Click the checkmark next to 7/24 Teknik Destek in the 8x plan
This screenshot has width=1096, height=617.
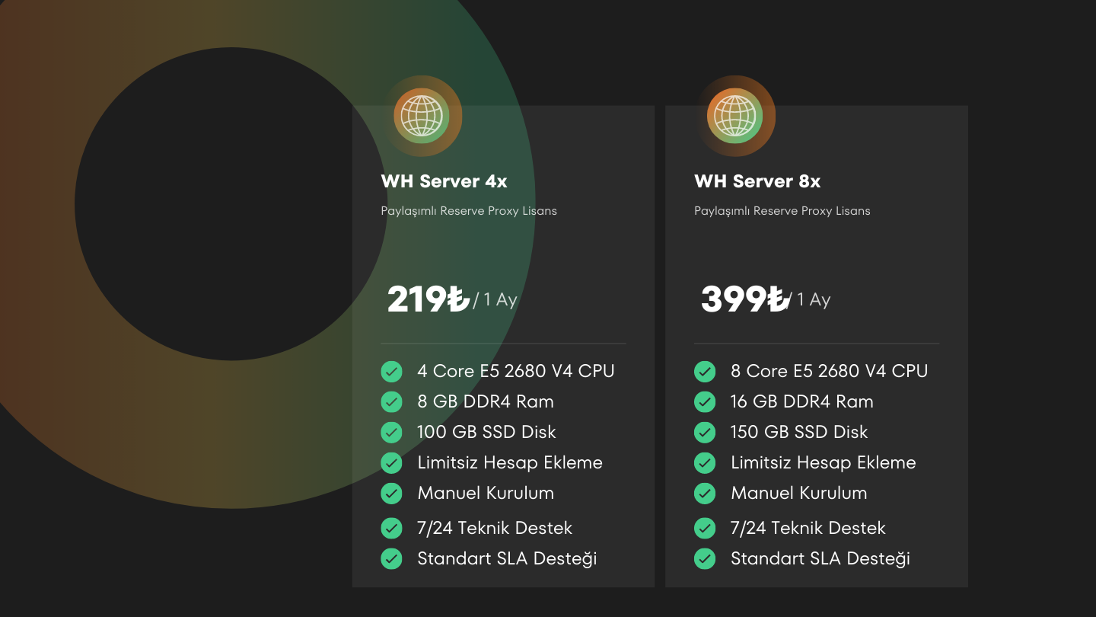point(705,529)
